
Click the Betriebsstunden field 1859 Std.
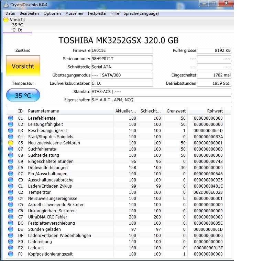click(x=214, y=83)
